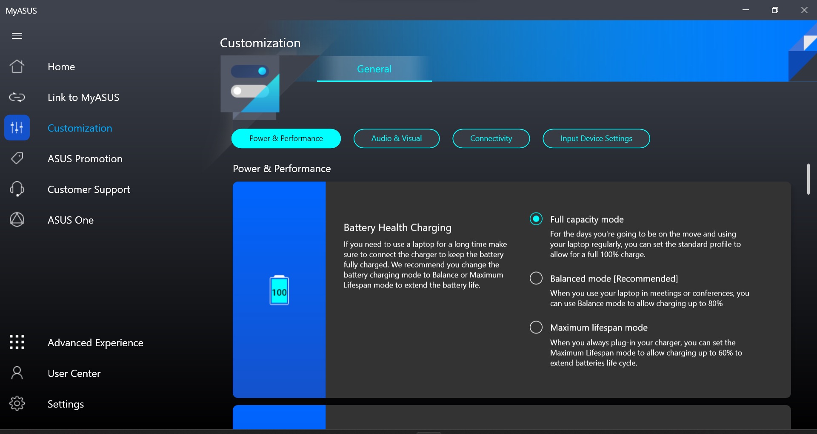
Task: Click the Customization sliders icon
Action: [17, 127]
